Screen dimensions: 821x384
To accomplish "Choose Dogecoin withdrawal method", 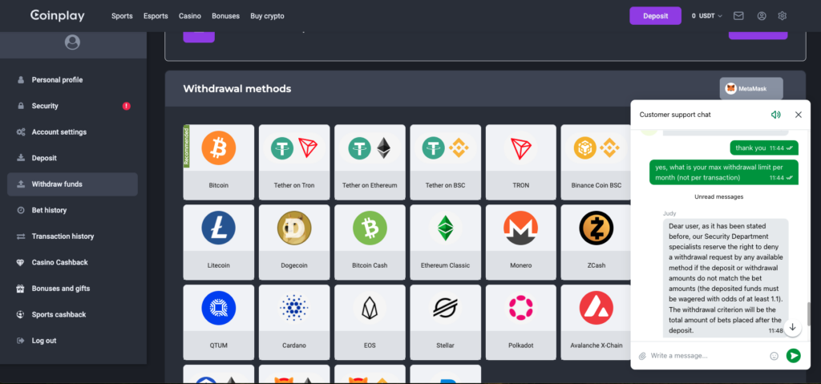I will coord(294,242).
